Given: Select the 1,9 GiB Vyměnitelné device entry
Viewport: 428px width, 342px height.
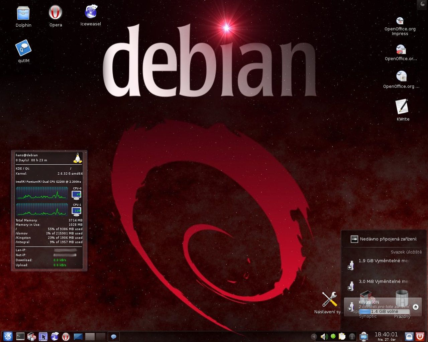Looking at the screenshot, I should click(x=383, y=265).
